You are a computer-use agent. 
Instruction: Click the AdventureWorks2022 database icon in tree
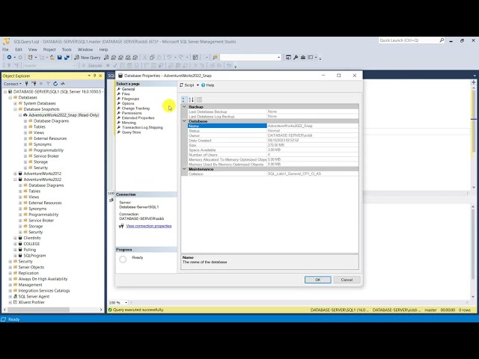[20, 179]
